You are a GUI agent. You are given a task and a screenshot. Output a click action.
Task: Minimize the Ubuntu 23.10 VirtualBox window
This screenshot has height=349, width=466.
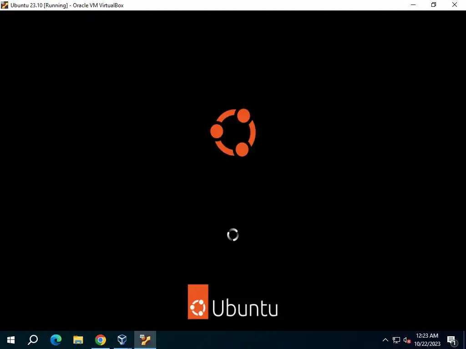click(413, 5)
